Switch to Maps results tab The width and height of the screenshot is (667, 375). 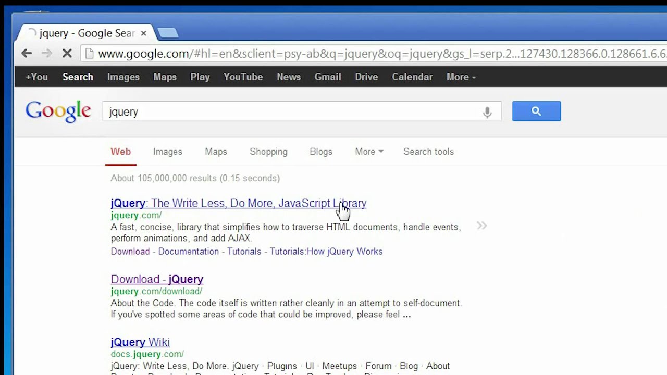216,152
